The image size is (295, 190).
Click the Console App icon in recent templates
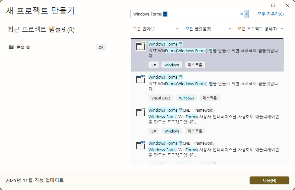(11, 47)
